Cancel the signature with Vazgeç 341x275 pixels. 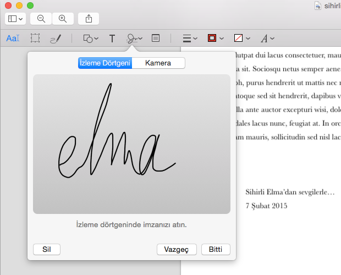click(177, 249)
